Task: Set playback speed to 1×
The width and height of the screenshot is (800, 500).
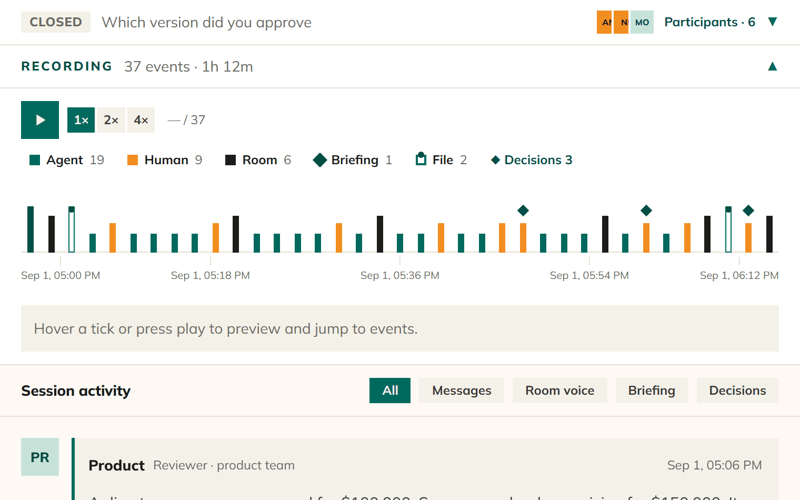Action: tap(81, 120)
